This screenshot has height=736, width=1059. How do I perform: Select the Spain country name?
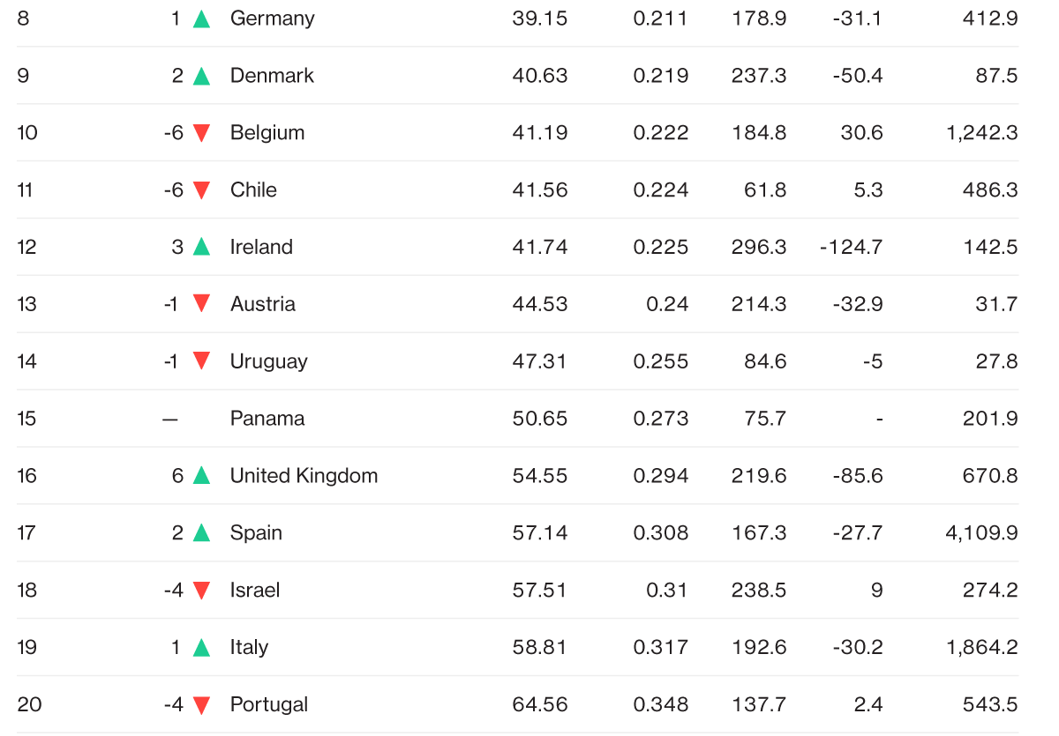256,533
